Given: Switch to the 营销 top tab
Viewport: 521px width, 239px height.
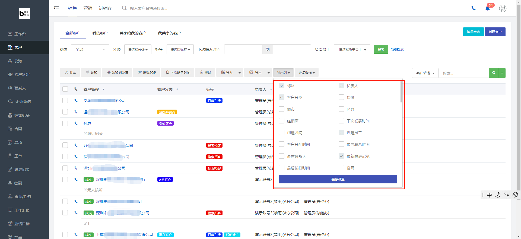Looking at the screenshot, I should pos(88,8).
